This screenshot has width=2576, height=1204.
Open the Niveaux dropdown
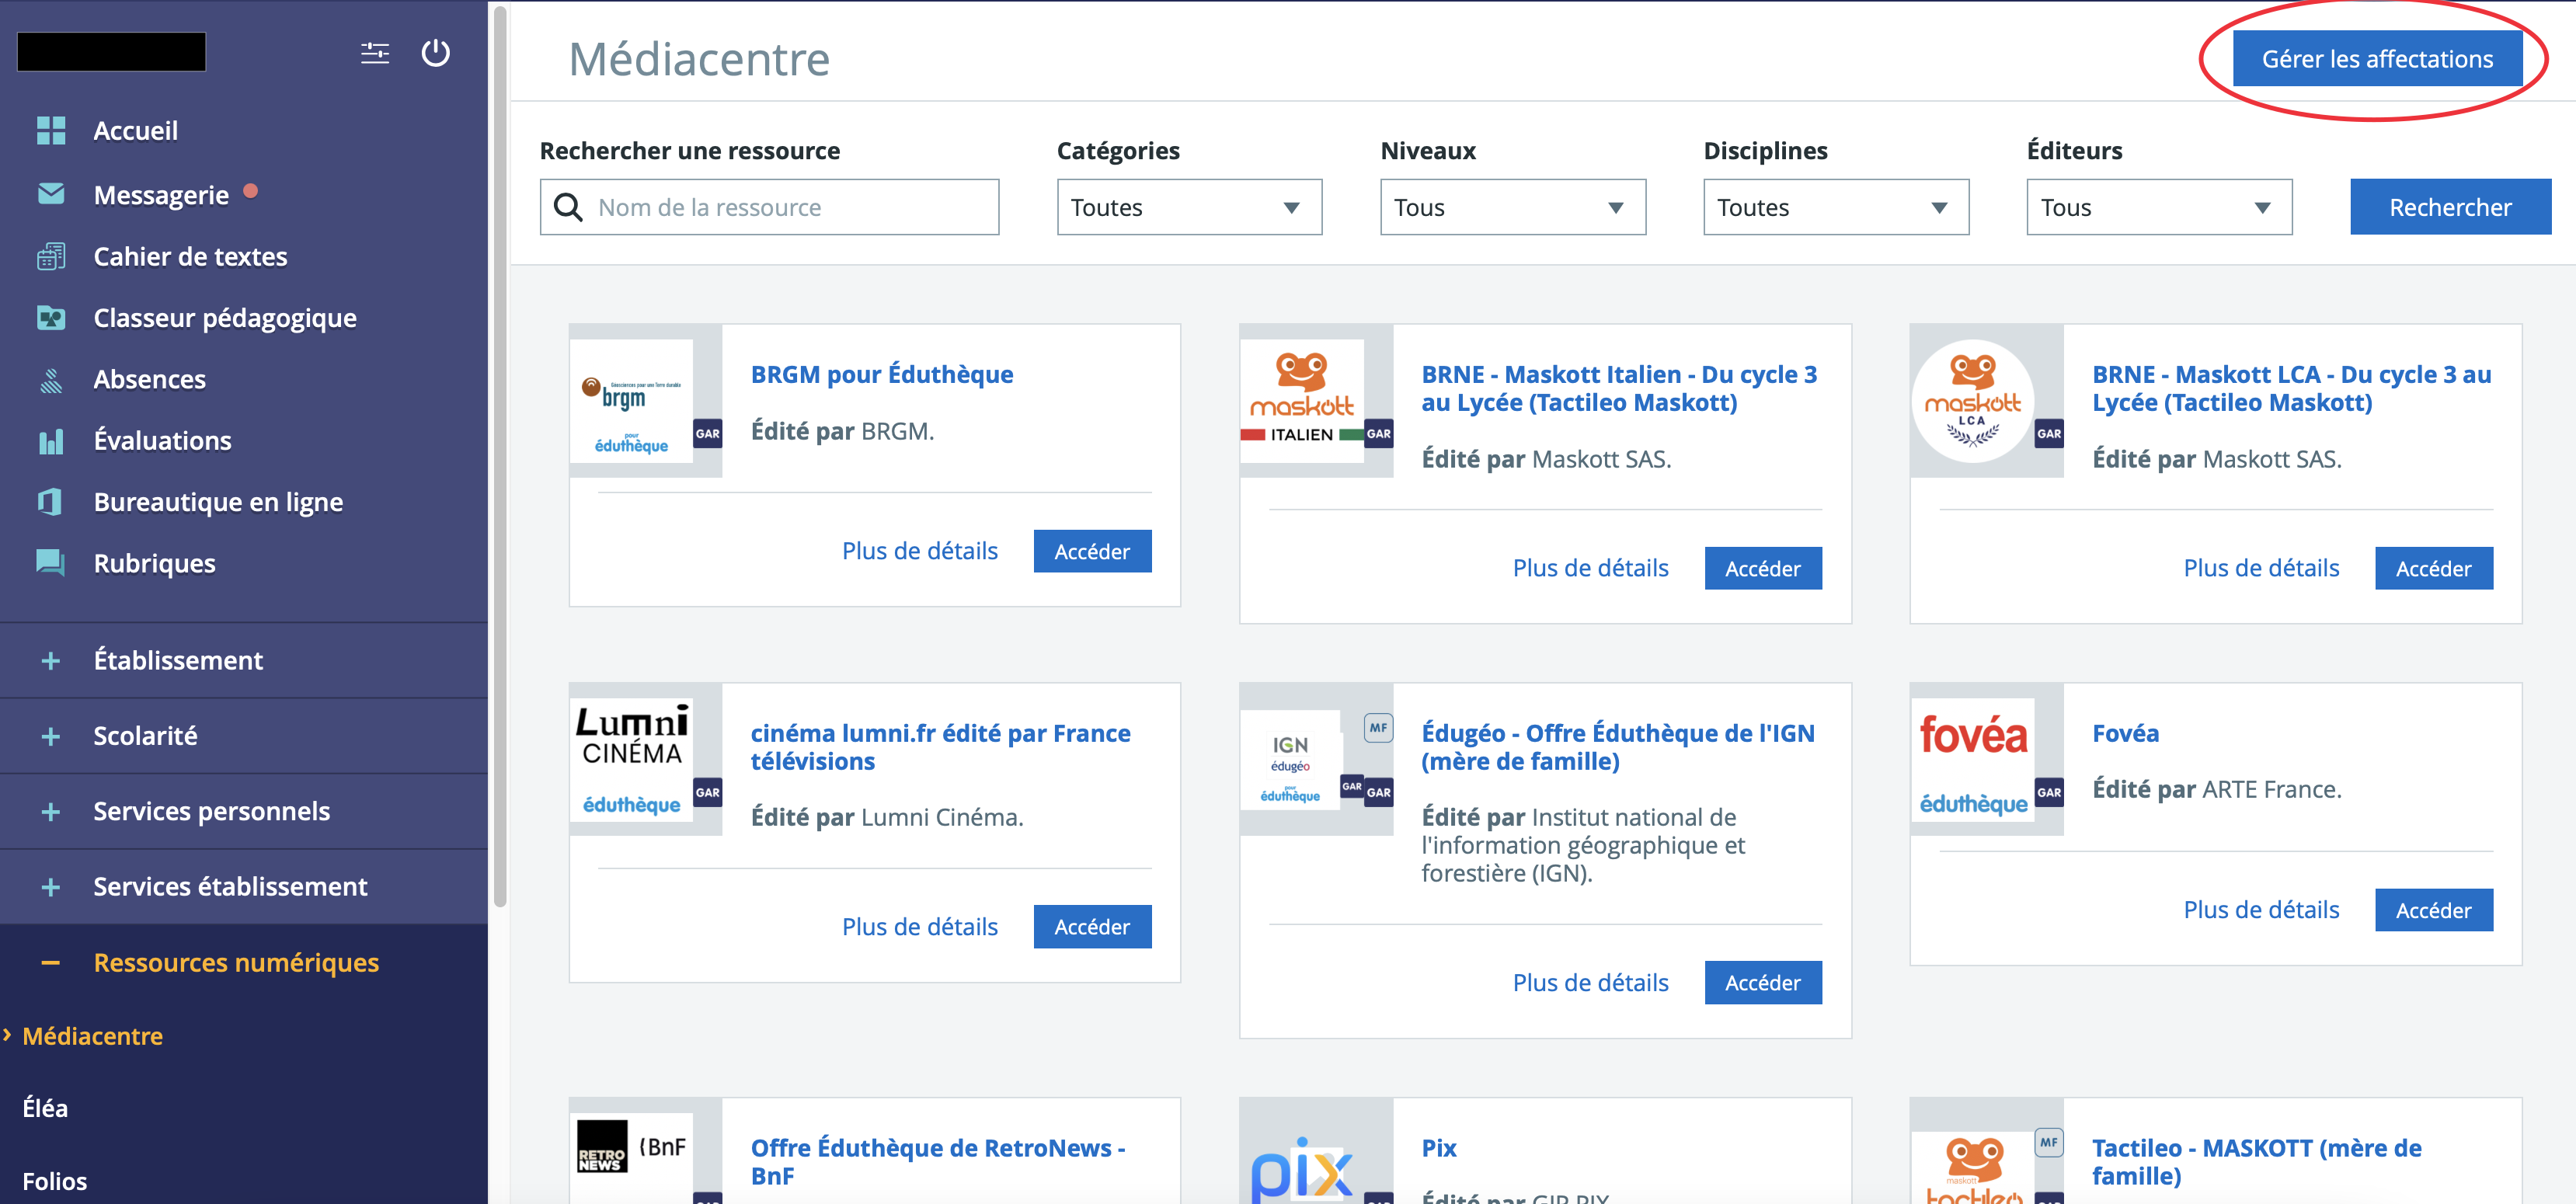tap(1512, 207)
